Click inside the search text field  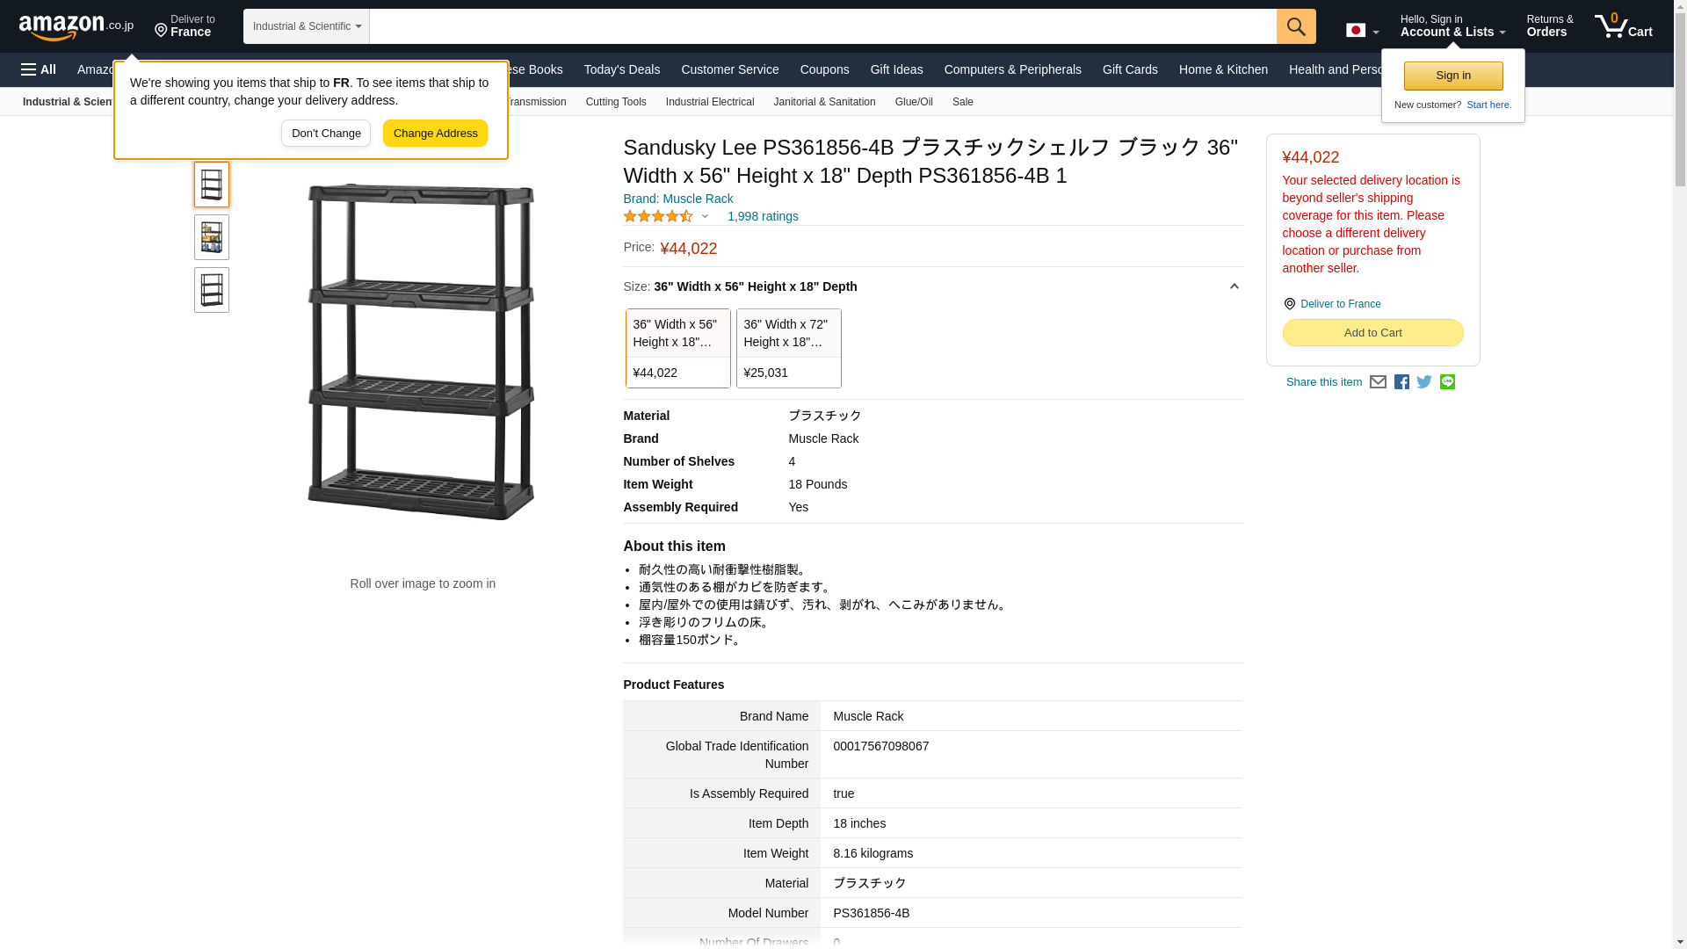coord(822,26)
